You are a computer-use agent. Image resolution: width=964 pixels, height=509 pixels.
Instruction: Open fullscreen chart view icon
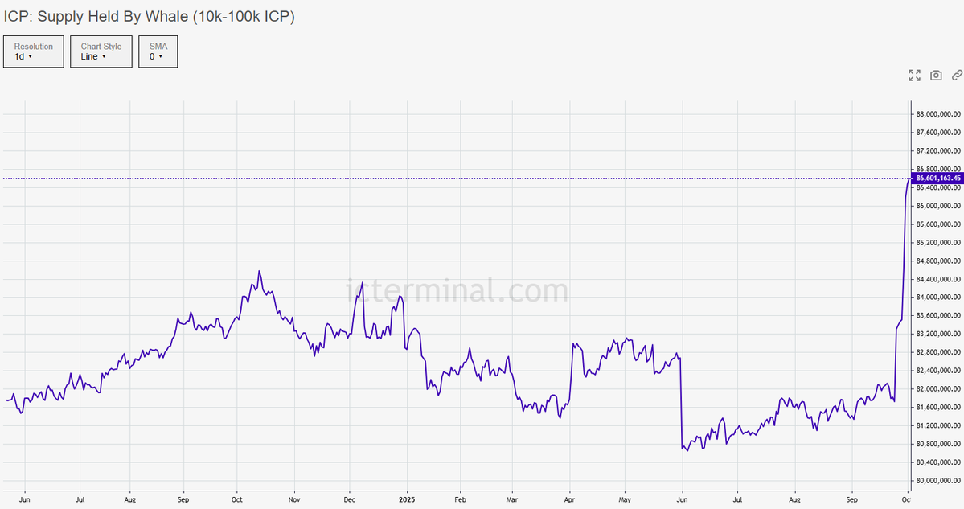click(914, 75)
